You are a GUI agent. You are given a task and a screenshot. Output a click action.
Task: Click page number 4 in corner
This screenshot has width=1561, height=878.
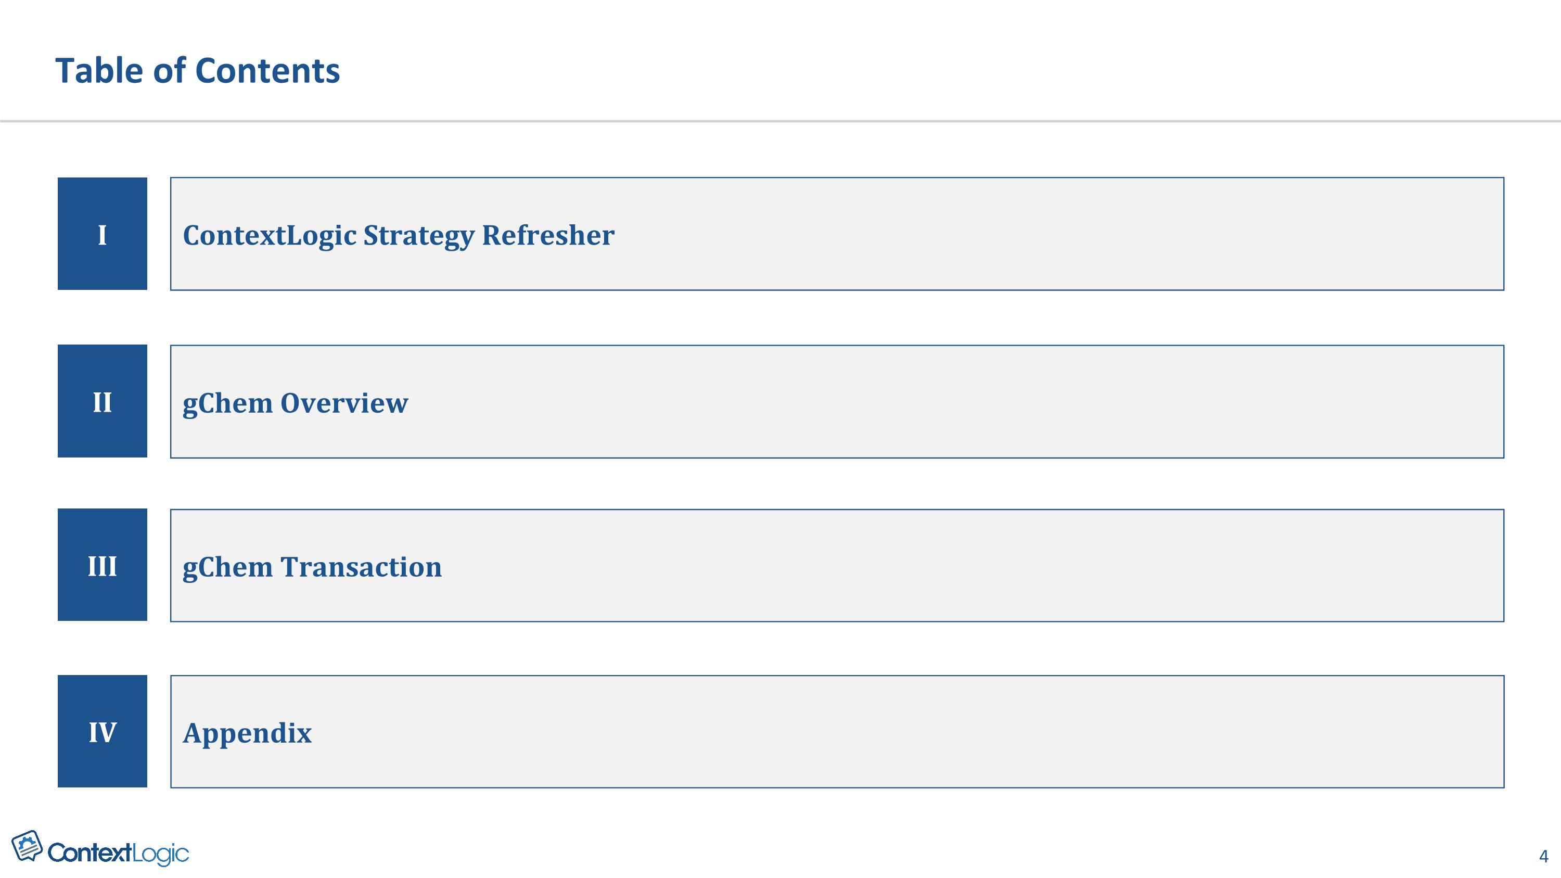click(1543, 856)
